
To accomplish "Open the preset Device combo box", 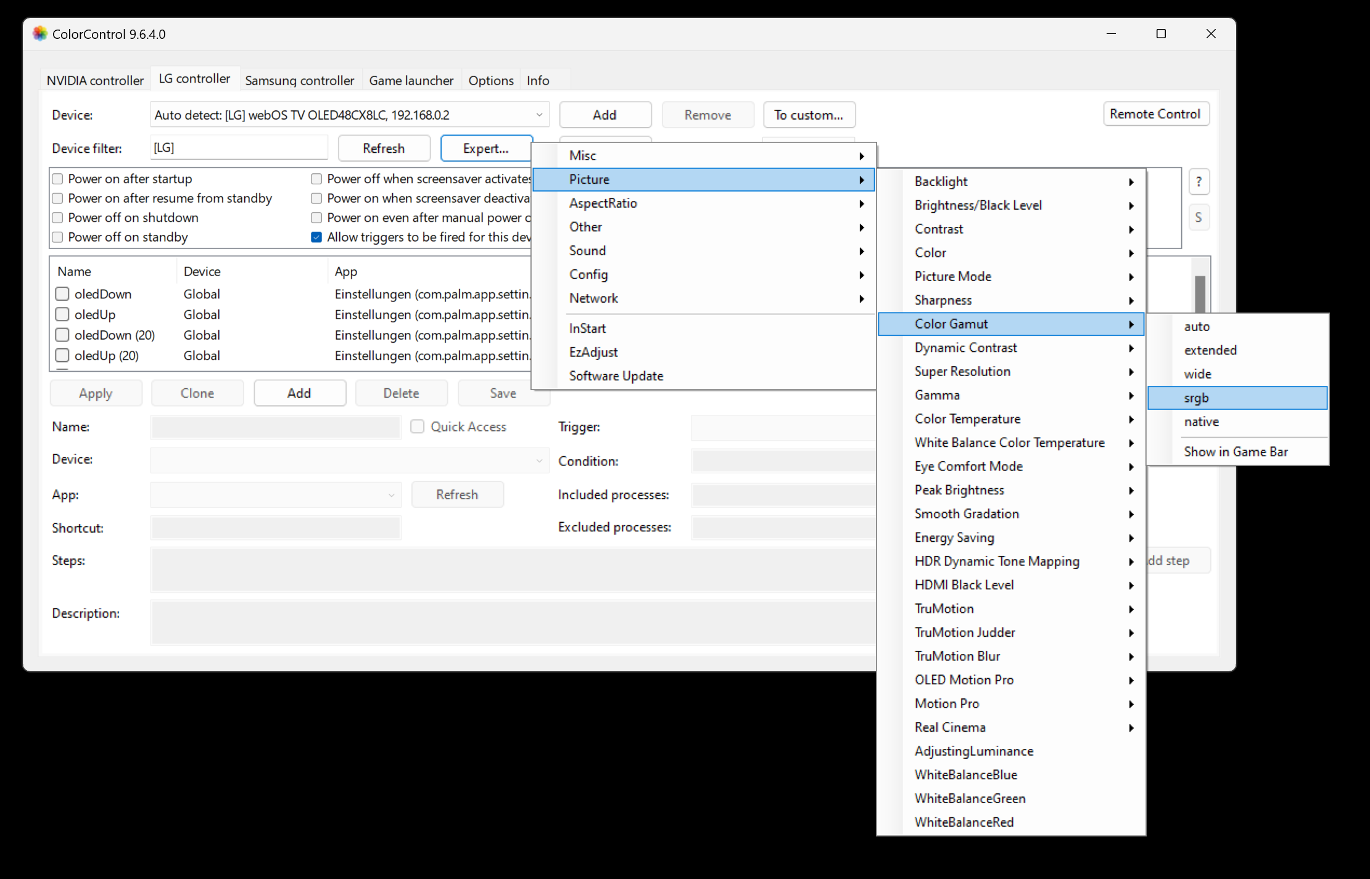I will point(350,460).
